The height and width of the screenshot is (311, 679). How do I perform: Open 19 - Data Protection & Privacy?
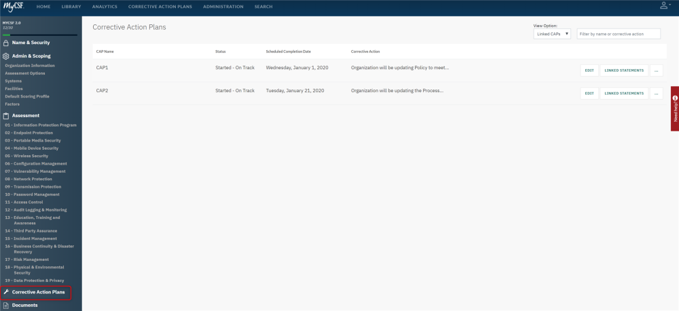[35, 281]
